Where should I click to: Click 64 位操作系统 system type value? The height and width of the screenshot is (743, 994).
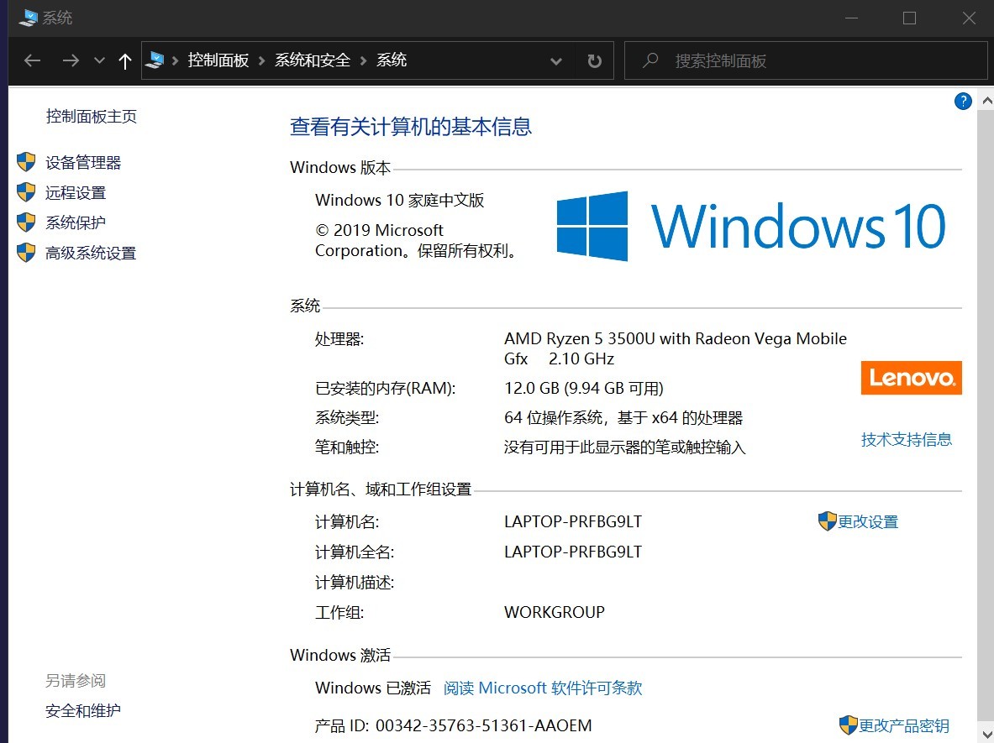pos(623,418)
